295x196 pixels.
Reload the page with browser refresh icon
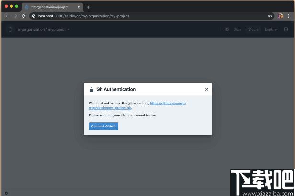tap(23, 16)
